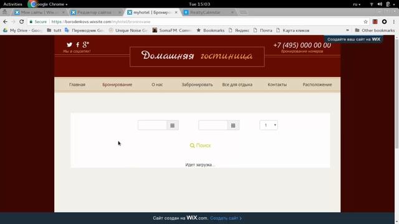Open the check-in date calendar picker
The image size is (399, 224).
click(173, 126)
